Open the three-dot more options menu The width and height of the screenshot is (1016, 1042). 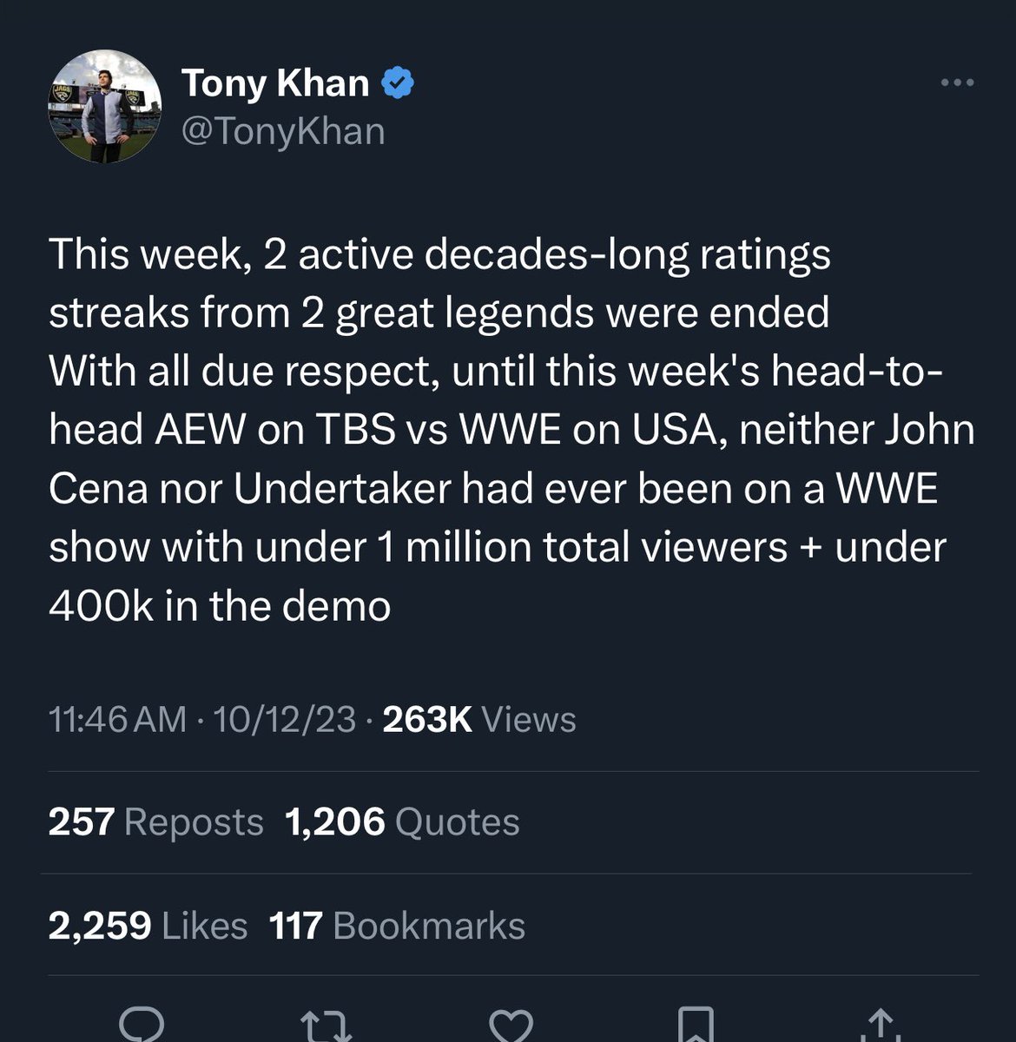point(957,83)
